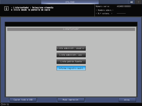Click serial number A92W001000001
Viewport: 142px width, 106px height.
[124, 6]
